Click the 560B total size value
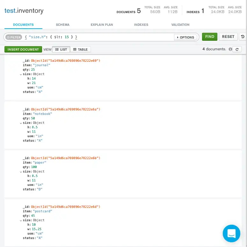Screen dimensions: 247x247 [155, 12]
